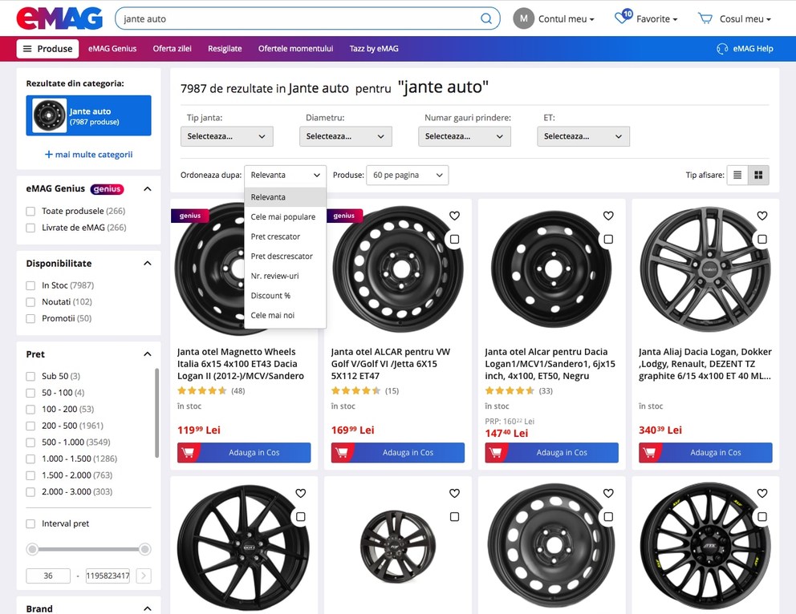Check the In Stoc availability filter

30,285
